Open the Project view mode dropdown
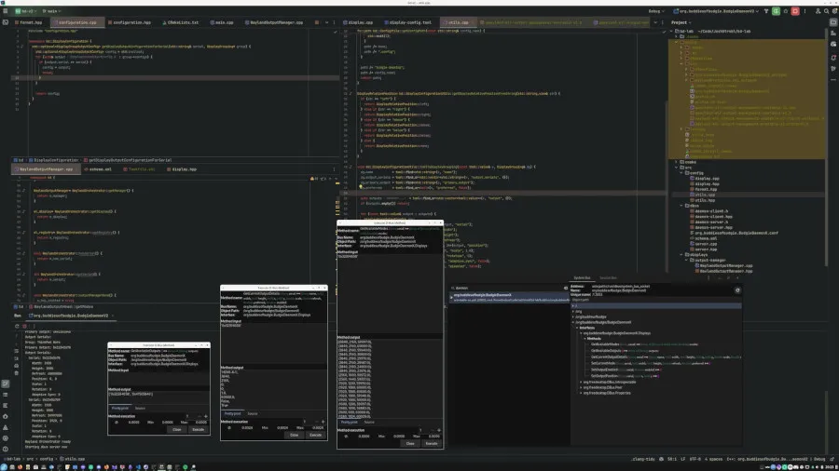Screen dimensions: 839x471 click(x=681, y=22)
